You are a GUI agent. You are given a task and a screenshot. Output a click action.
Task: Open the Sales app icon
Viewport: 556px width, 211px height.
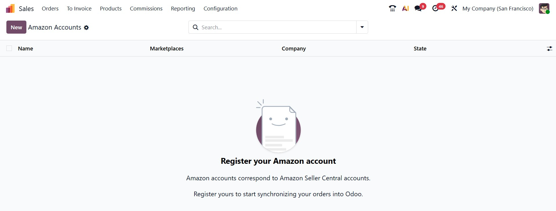[10, 8]
